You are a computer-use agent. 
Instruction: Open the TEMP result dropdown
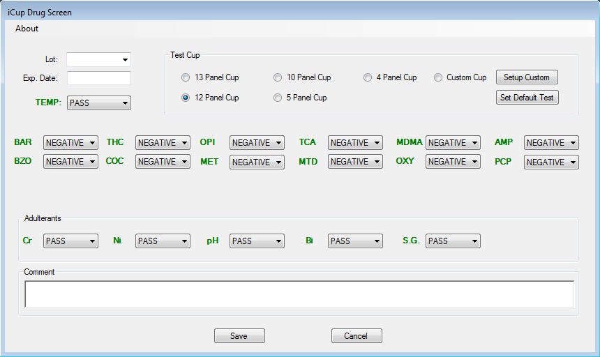(99, 102)
